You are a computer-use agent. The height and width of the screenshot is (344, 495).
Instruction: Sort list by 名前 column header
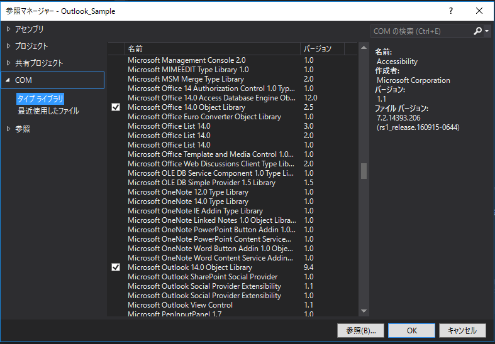pyautogui.click(x=213, y=49)
